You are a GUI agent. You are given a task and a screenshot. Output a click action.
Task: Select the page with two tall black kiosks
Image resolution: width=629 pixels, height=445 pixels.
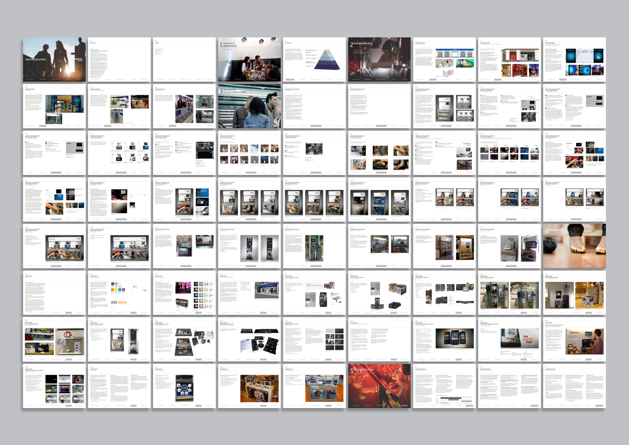(x=249, y=246)
